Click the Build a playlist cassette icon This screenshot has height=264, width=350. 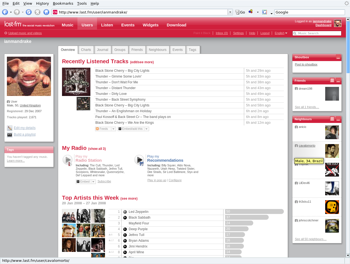click(x=10, y=135)
